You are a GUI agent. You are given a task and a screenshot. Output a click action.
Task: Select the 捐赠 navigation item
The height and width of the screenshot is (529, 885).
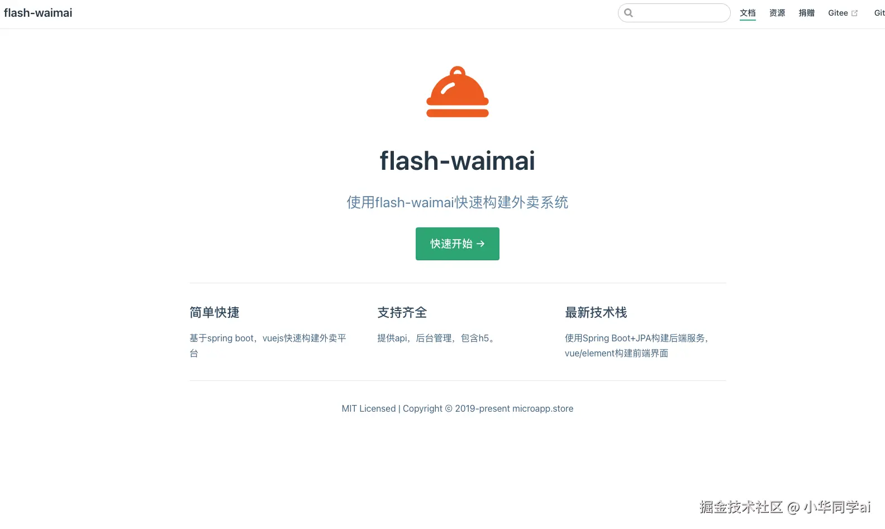tap(807, 13)
